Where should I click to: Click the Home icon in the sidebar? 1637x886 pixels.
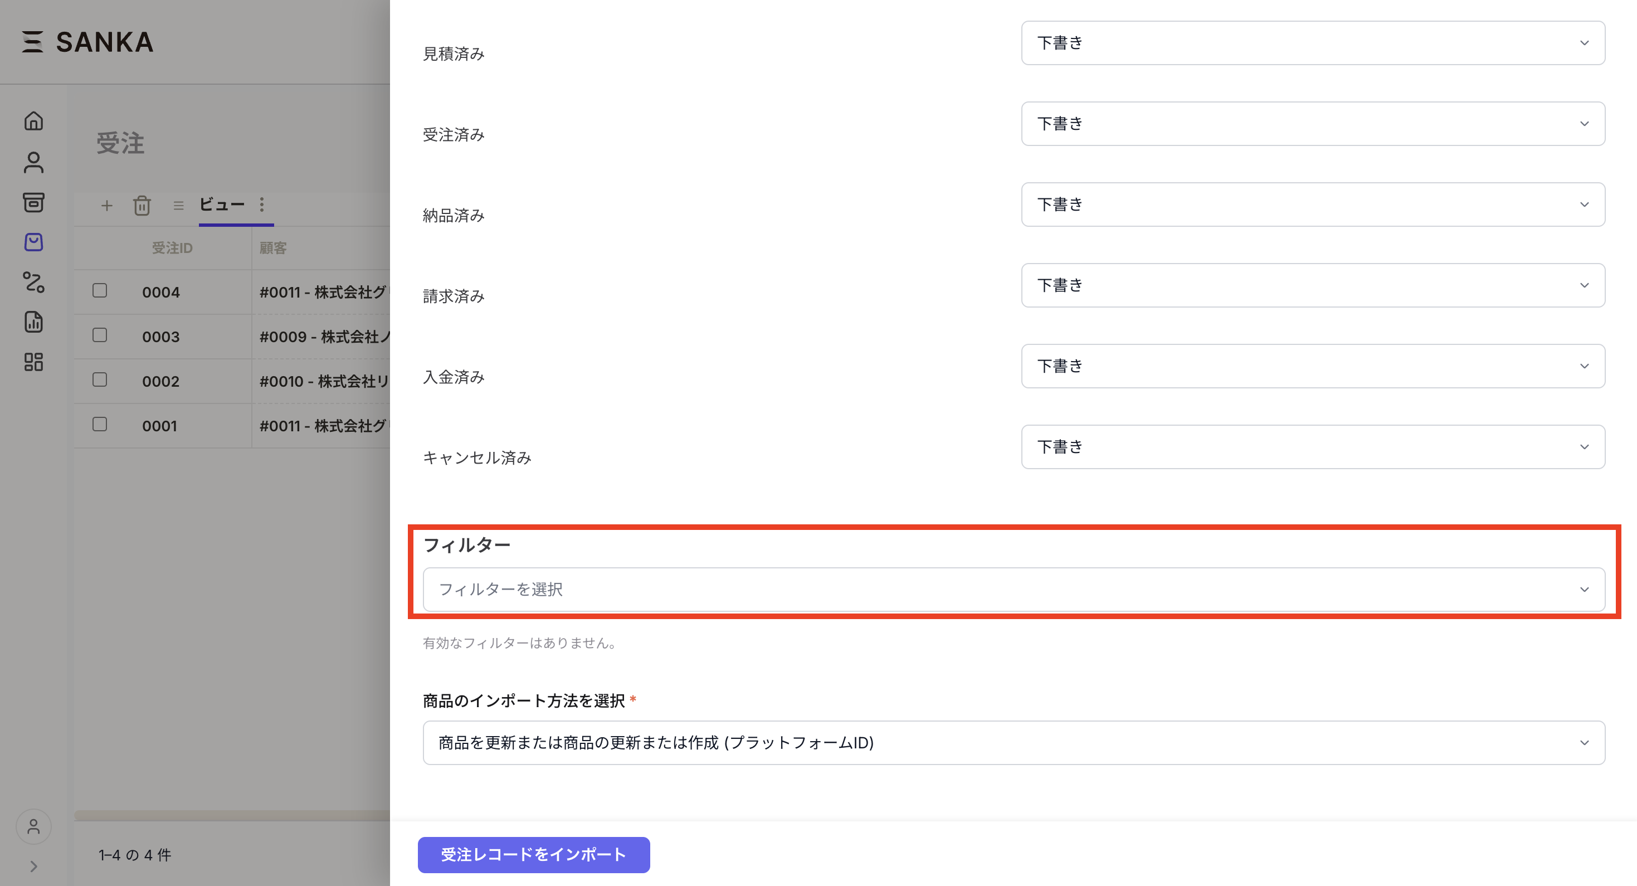(33, 121)
